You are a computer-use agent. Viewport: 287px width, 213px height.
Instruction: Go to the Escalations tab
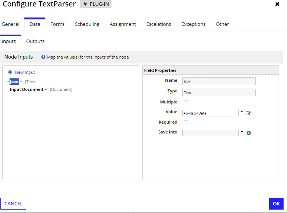click(159, 24)
